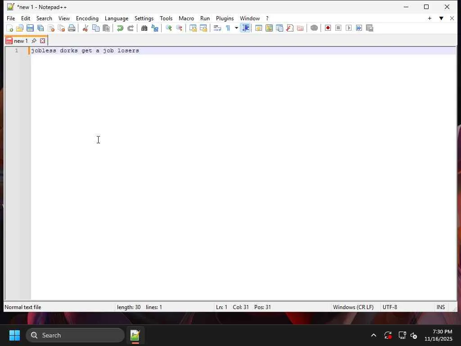461x346 pixels.
Task: Zoom out using the magnifier minus icon
Action: [x=179, y=28]
